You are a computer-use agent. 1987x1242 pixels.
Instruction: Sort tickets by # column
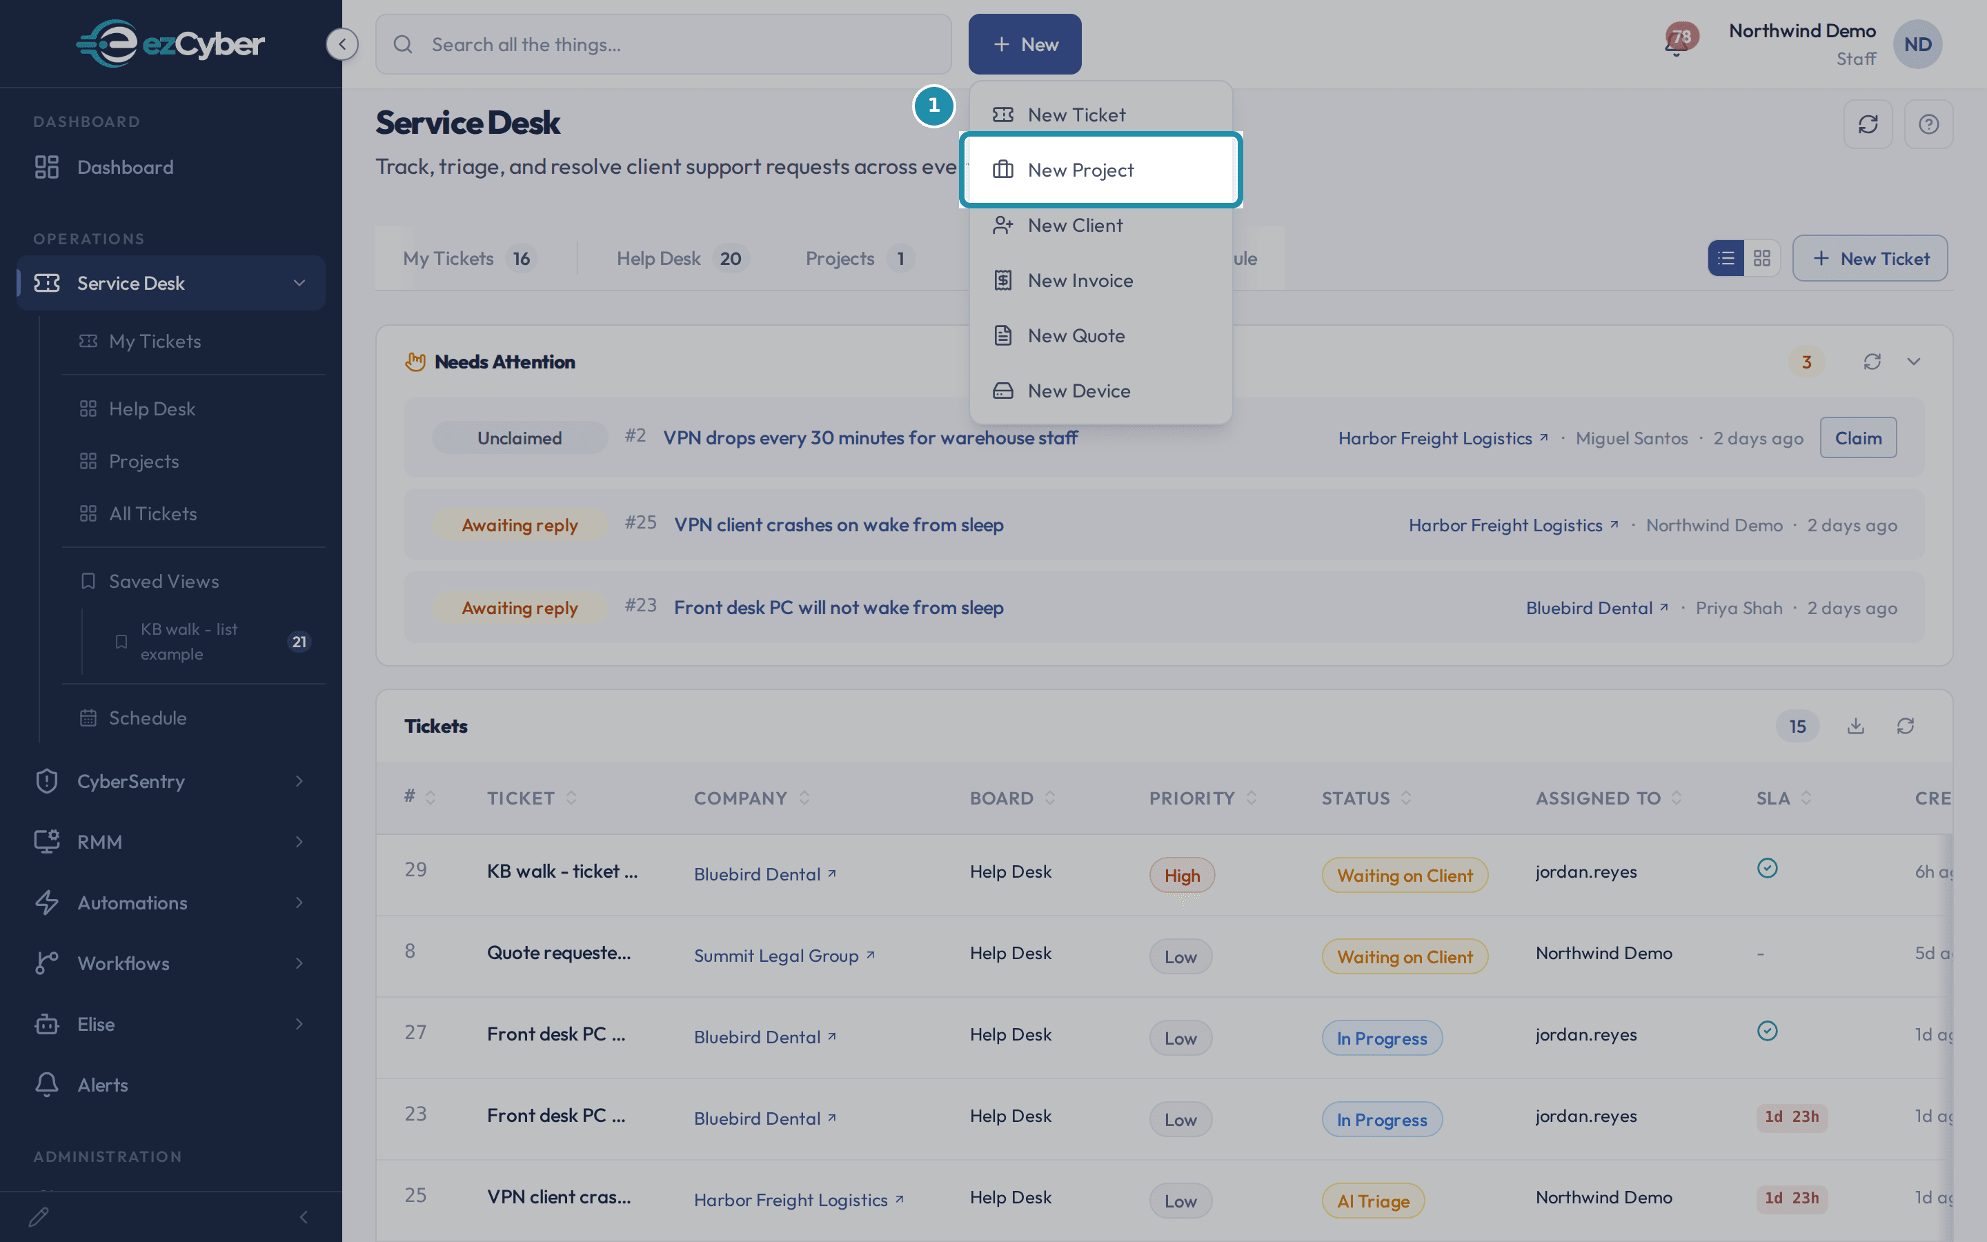pyautogui.click(x=419, y=797)
